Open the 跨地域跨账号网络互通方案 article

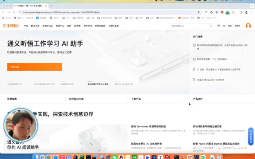click(207, 126)
